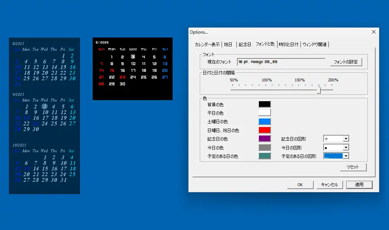Screen dimensions: 389x230
Task: Open the 記念日 tab
Action: (x=245, y=45)
